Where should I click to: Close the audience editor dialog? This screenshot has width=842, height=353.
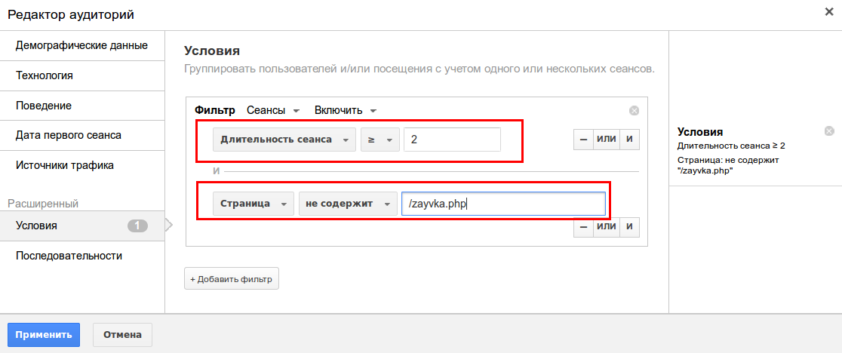(x=829, y=12)
